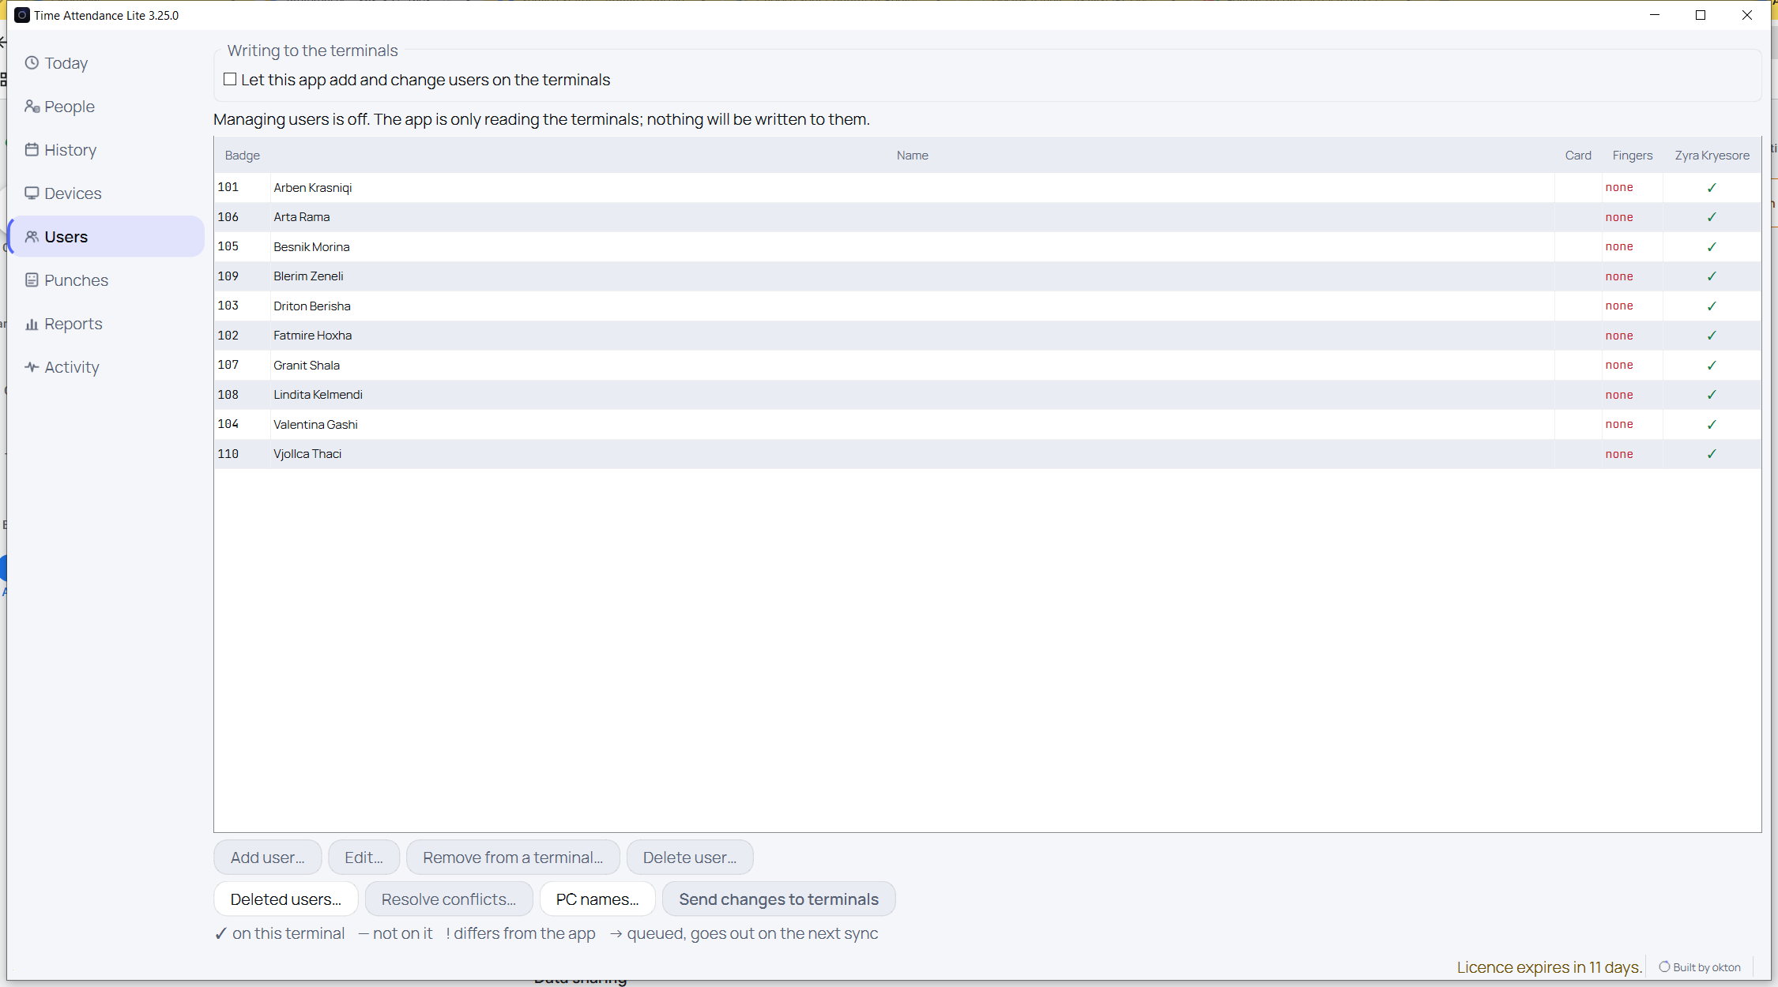Open the Deleted users... dialog

(286, 899)
